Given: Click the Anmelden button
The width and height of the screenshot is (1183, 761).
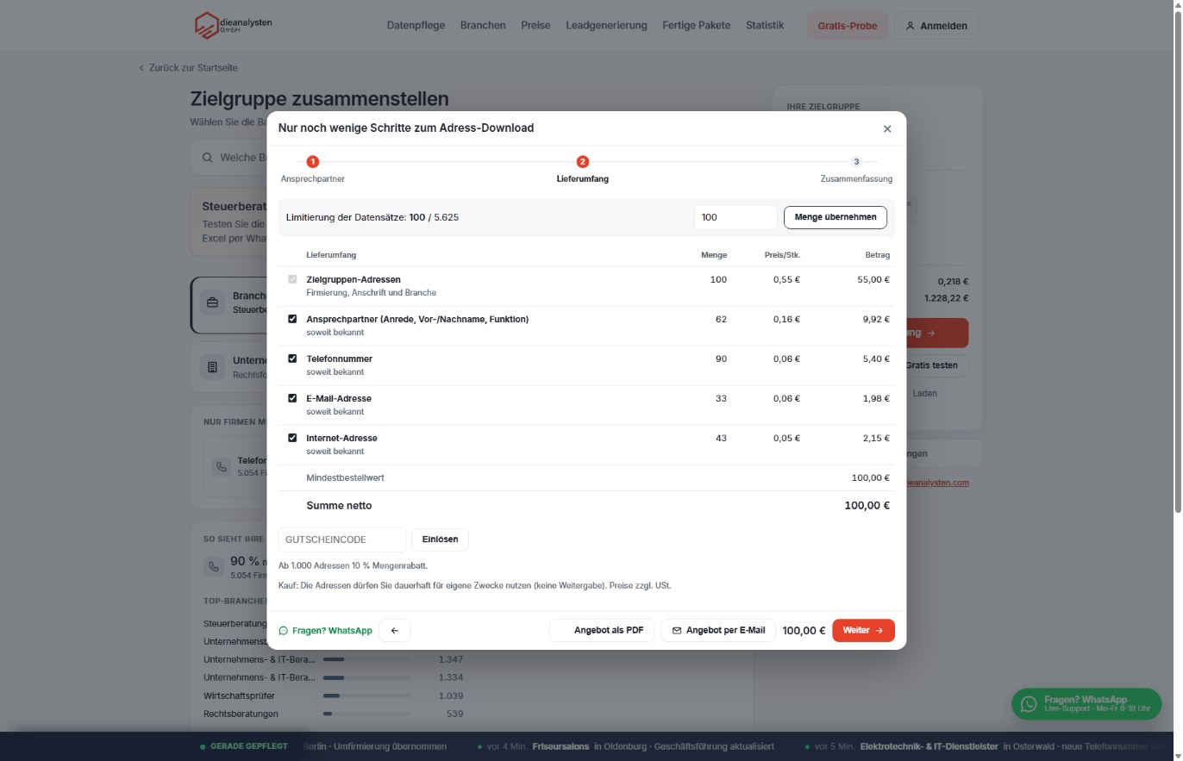Looking at the screenshot, I should 936,26.
